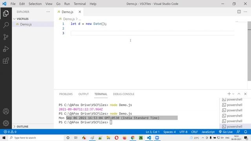
Task: Close the terminal panel
Action: click(245, 94)
